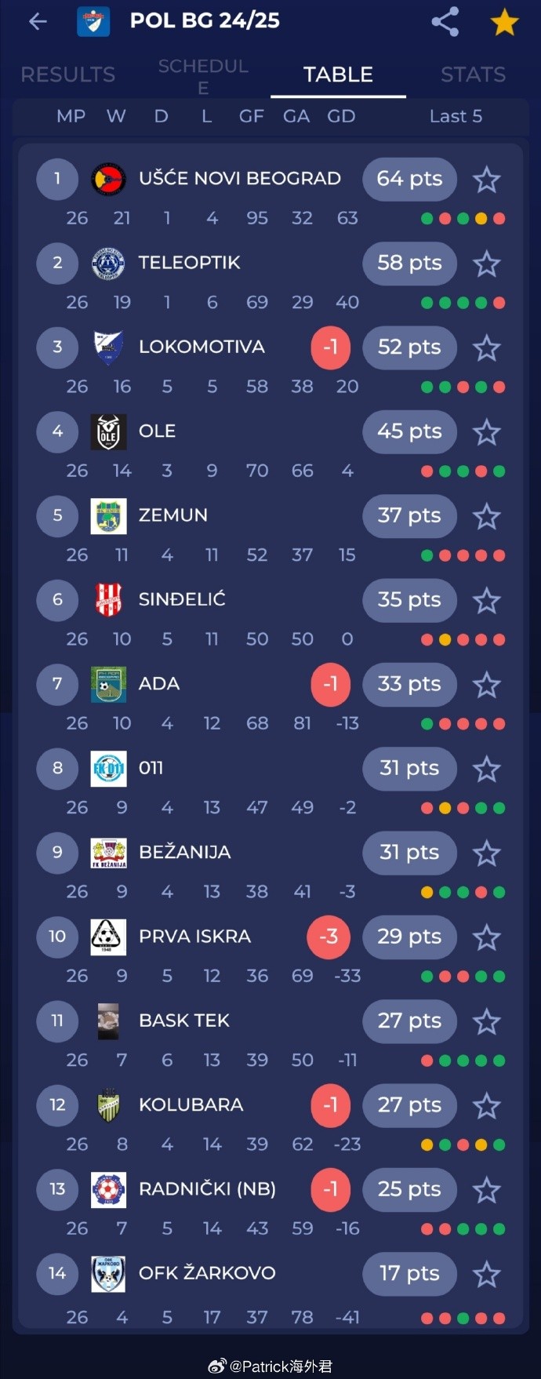Open the share icon
Viewport: 541px width, 1379px height.
[x=445, y=21]
